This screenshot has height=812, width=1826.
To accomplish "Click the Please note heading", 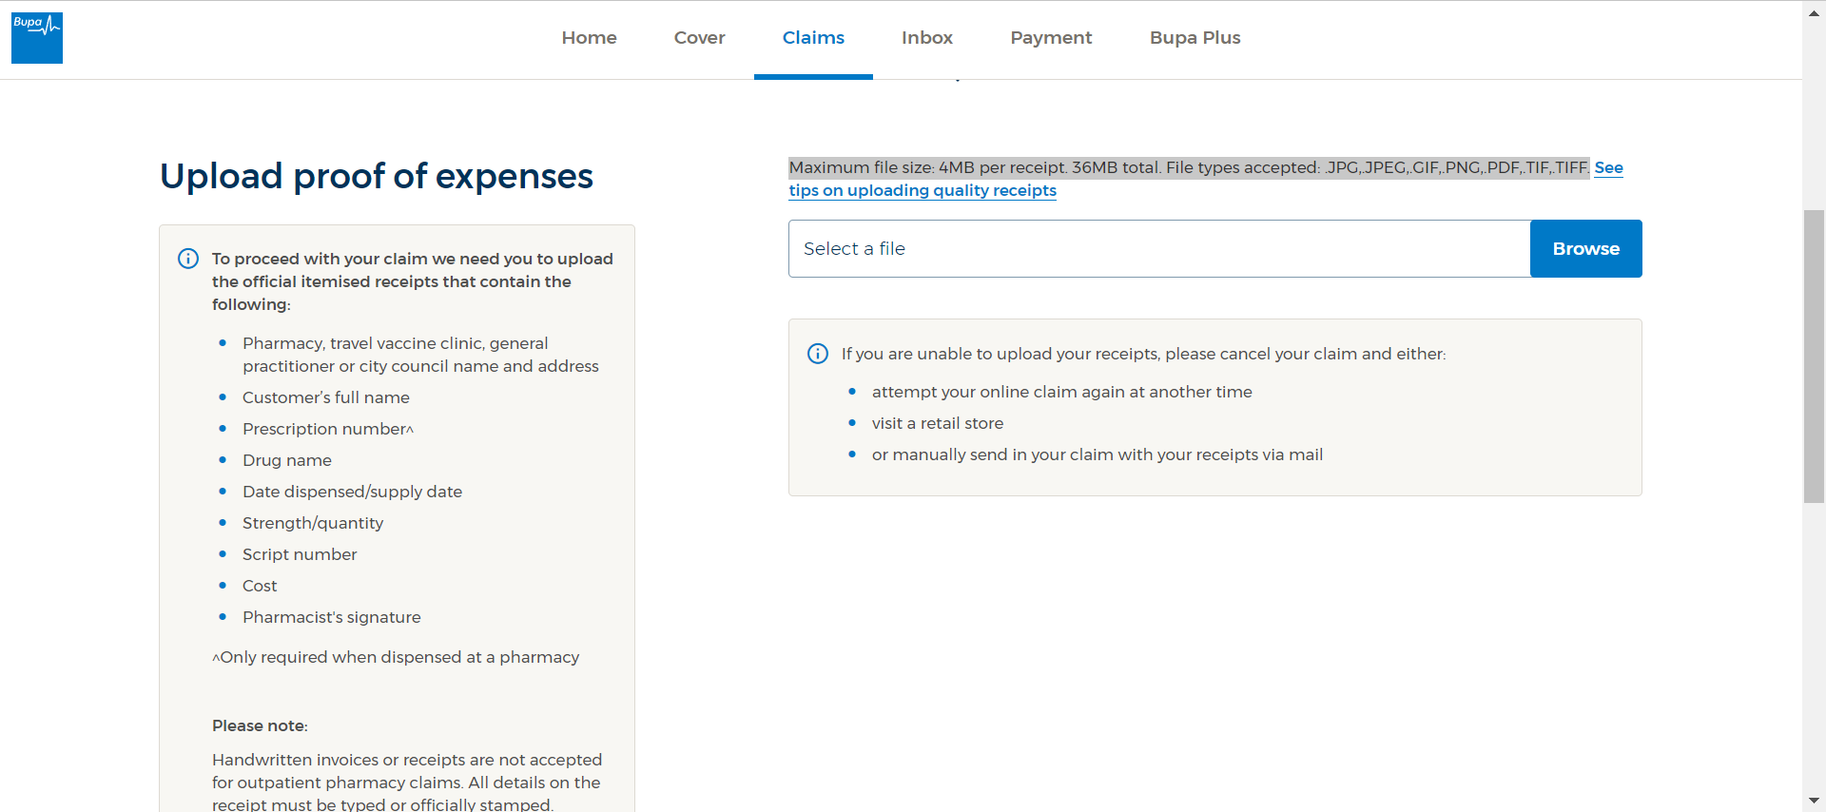I will pyautogui.click(x=260, y=725).
